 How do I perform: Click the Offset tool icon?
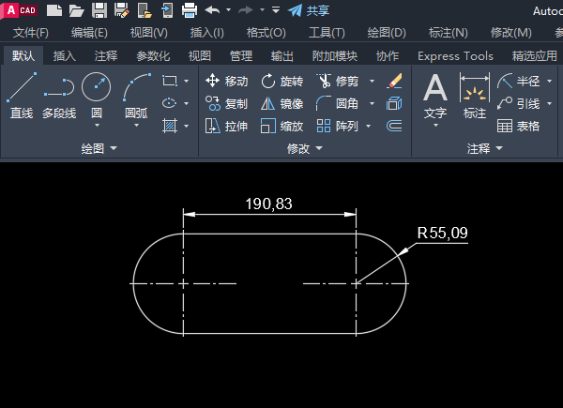394,126
